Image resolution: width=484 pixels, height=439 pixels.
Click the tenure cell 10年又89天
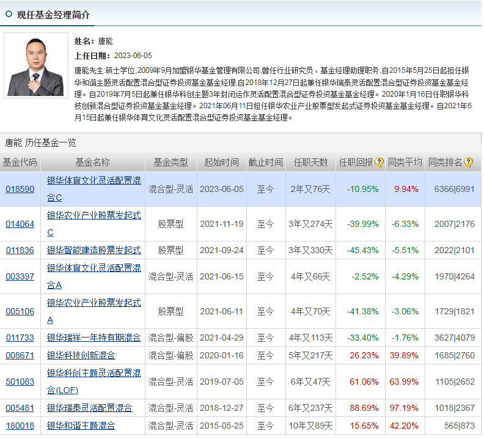click(x=310, y=426)
